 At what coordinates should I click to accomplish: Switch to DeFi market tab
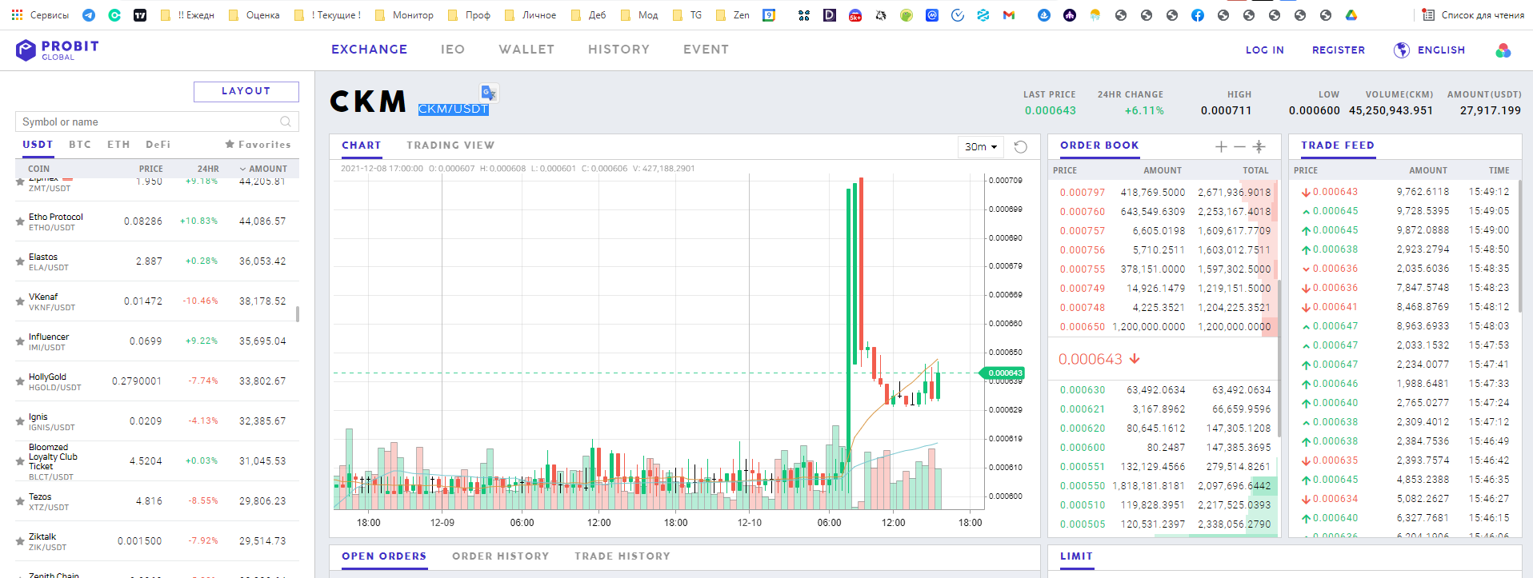(158, 145)
